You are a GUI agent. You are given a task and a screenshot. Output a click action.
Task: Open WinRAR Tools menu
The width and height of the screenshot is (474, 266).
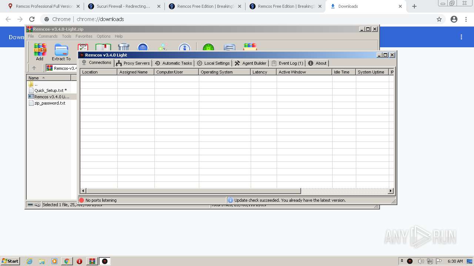click(67, 36)
